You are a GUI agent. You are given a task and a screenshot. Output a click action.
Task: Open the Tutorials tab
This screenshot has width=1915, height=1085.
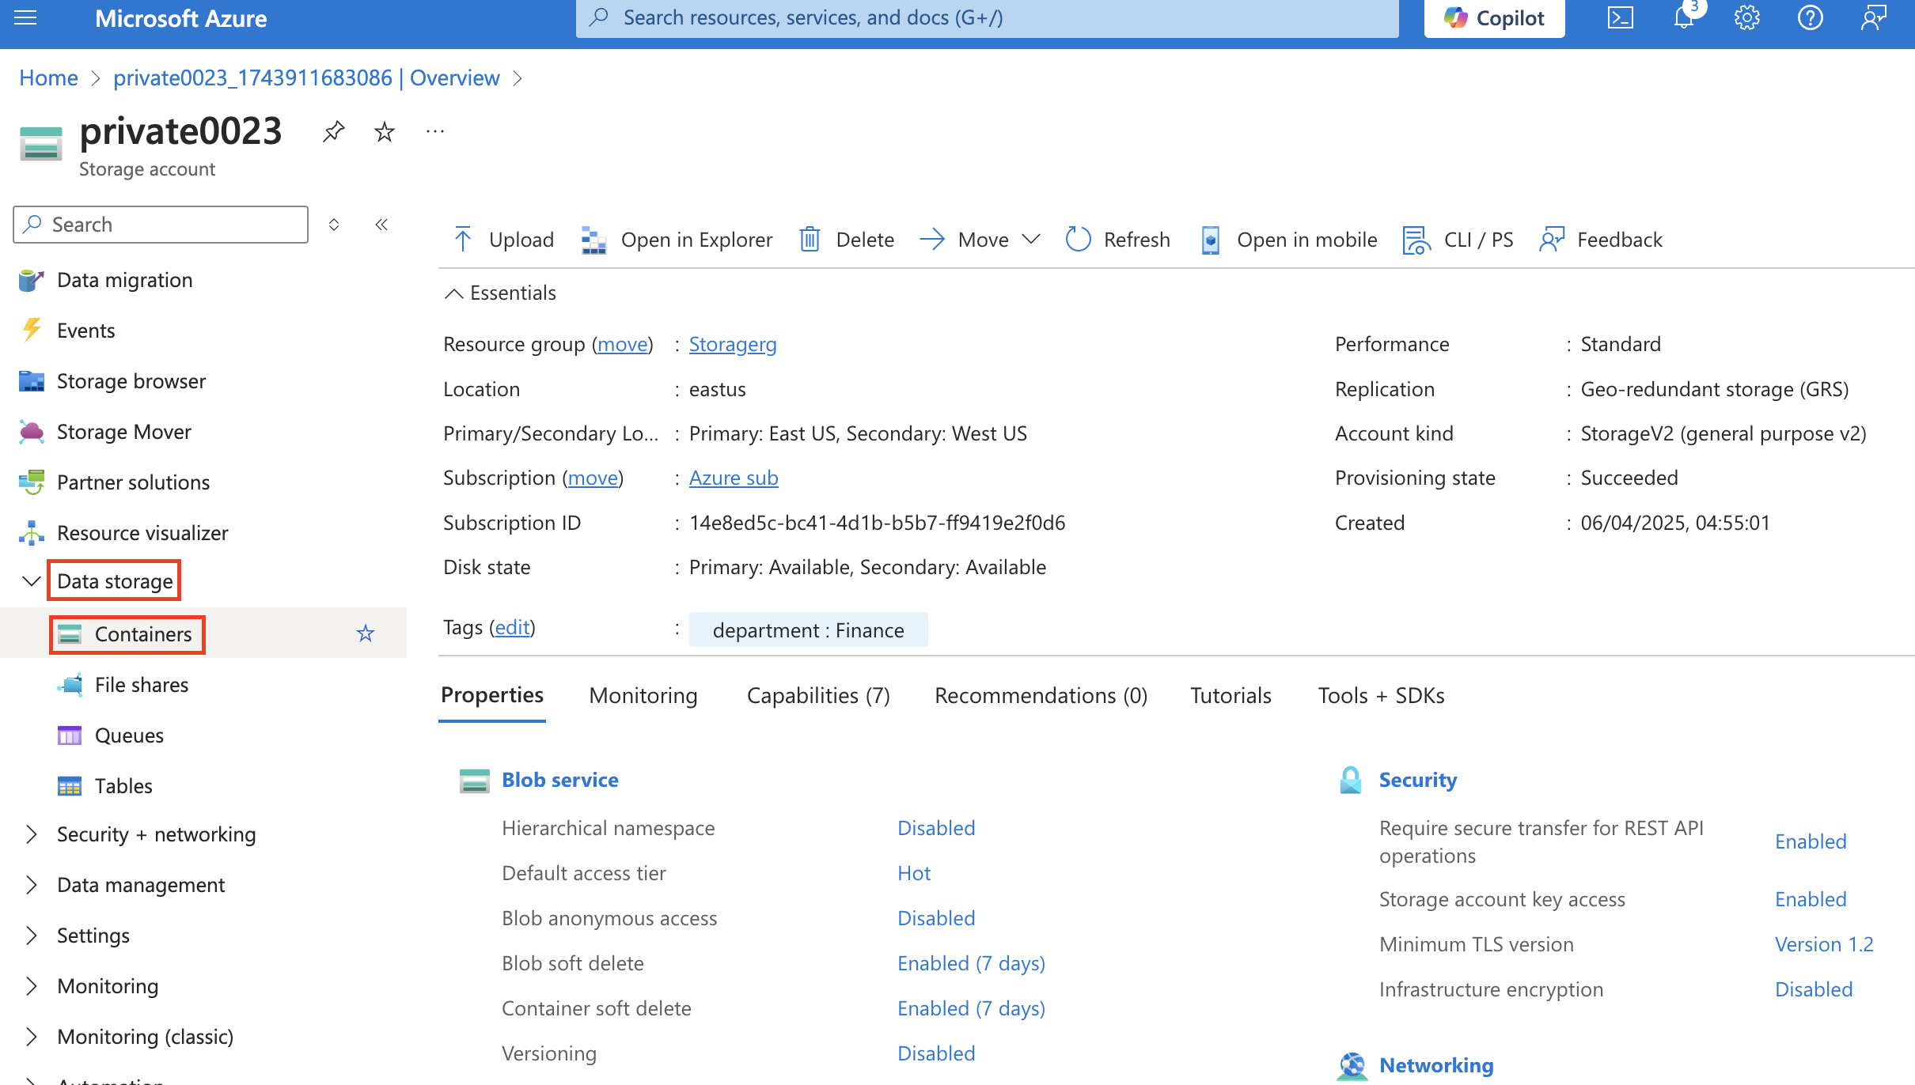pyautogui.click(x=1231, y=696)
